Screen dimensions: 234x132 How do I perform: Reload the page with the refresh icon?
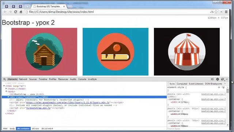tap(15, 12)
